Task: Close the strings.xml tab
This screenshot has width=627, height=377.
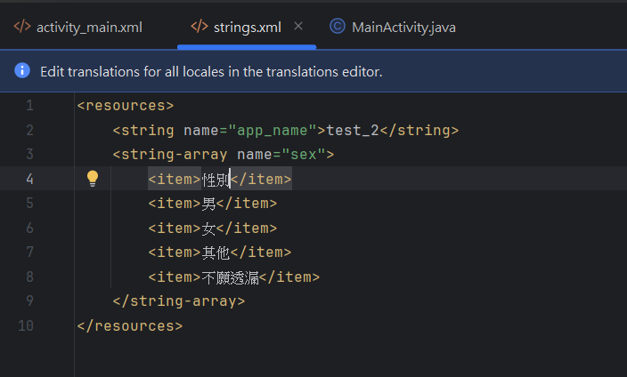Action: click(298, 27)
